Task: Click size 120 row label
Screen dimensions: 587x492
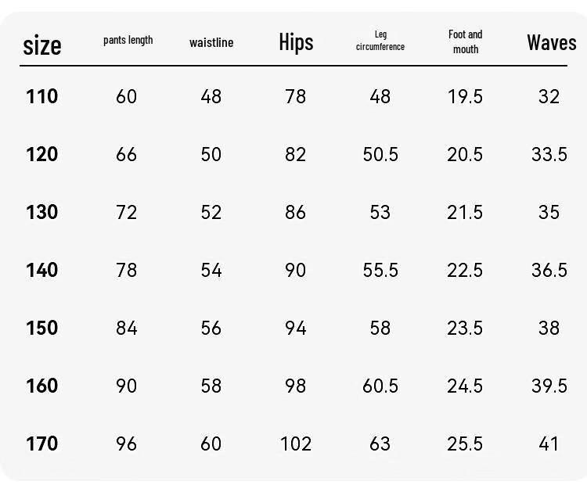Action: coord(42,154)
